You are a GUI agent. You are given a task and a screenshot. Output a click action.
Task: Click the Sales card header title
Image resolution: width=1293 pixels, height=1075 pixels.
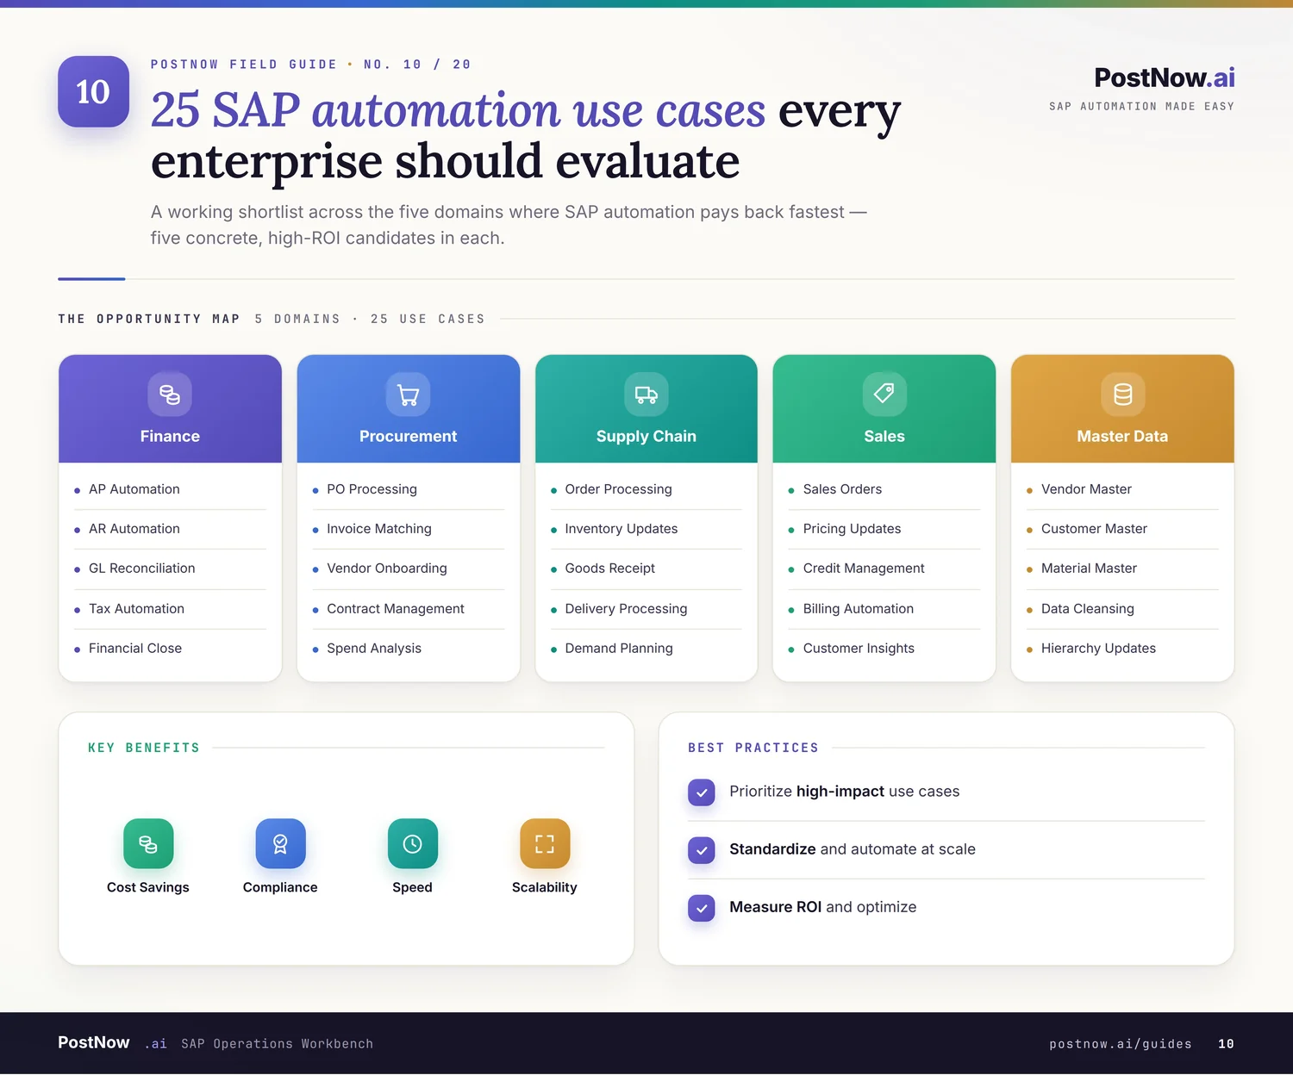884,437
